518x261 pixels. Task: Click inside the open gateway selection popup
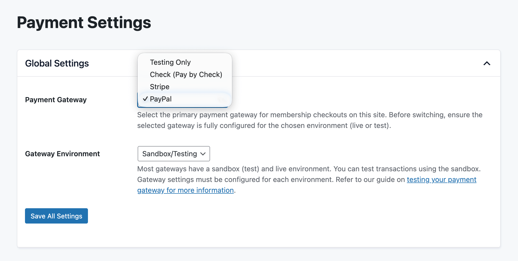(x=184, y=79)
